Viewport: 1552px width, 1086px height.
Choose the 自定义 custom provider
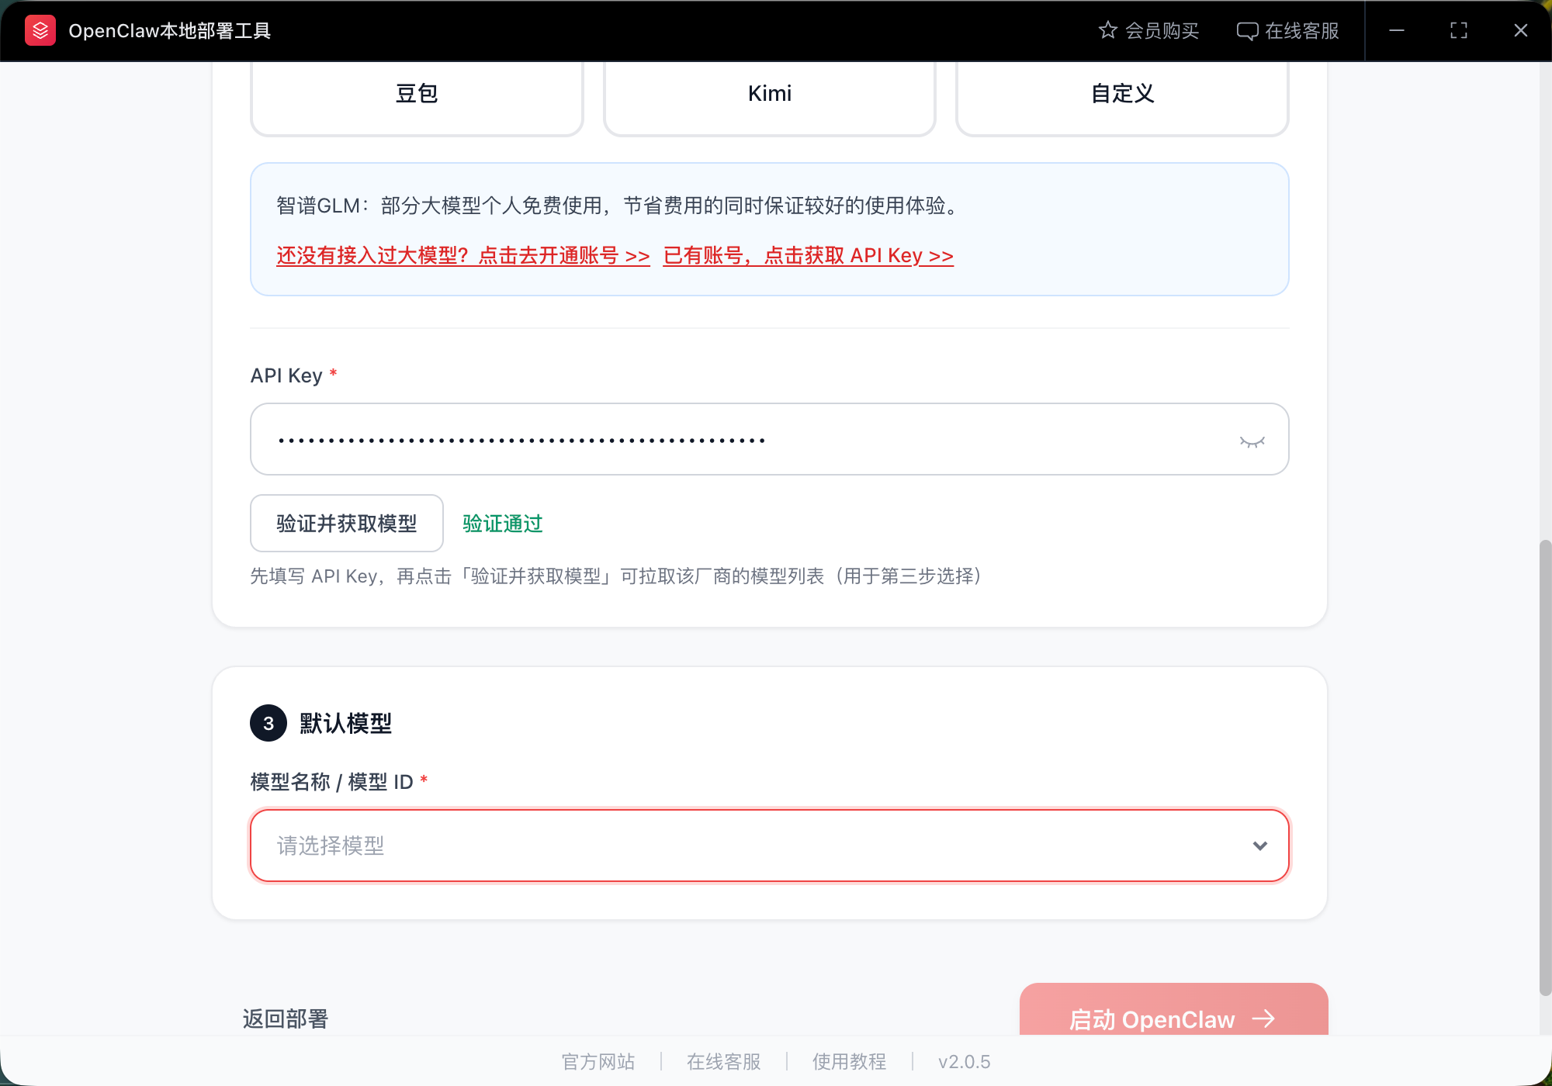(x=1121, y=93)
